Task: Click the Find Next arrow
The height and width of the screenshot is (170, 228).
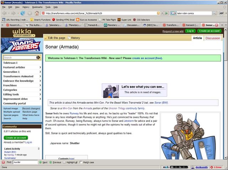Action: [x=40, y=162]
